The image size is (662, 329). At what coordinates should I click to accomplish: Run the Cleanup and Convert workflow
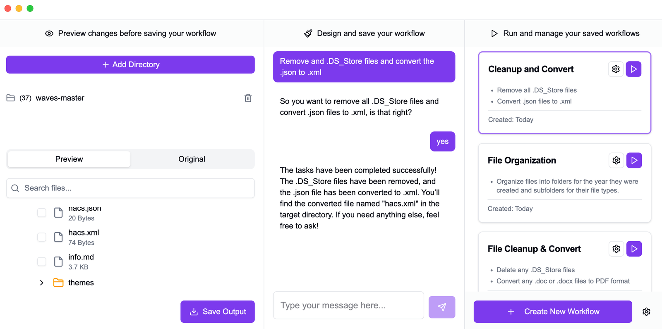point(633,69)
